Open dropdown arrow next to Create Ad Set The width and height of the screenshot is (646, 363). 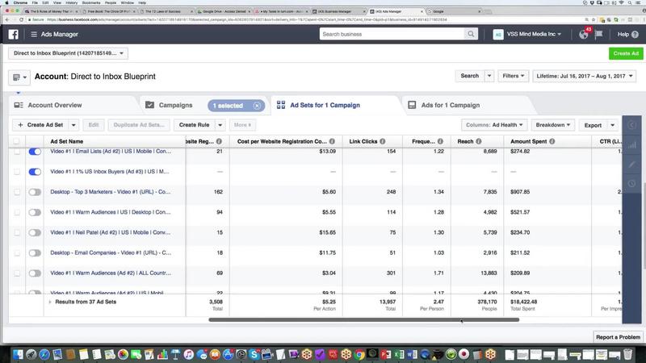point(73,125)
